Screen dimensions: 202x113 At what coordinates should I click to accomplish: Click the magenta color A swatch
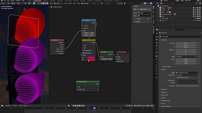91,57
